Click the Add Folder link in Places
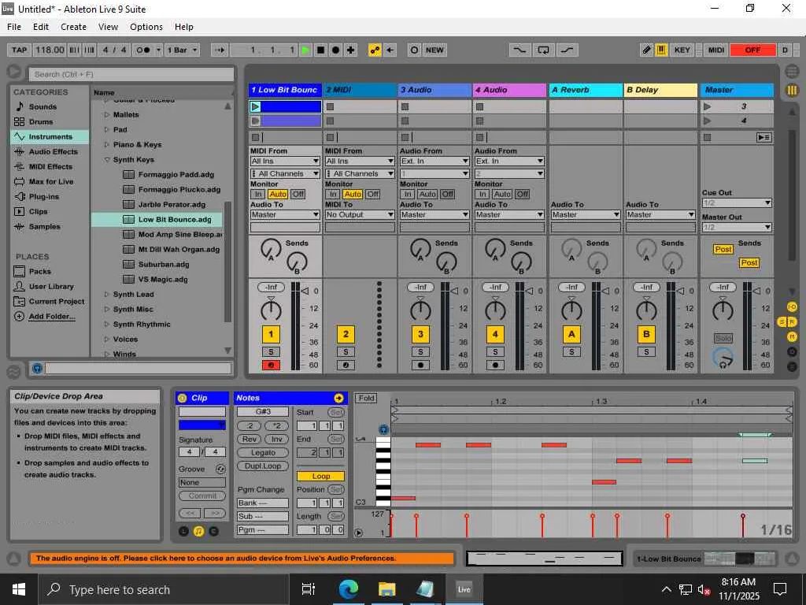Viewport: 806px width, 605px height. [x=52, y=317]
